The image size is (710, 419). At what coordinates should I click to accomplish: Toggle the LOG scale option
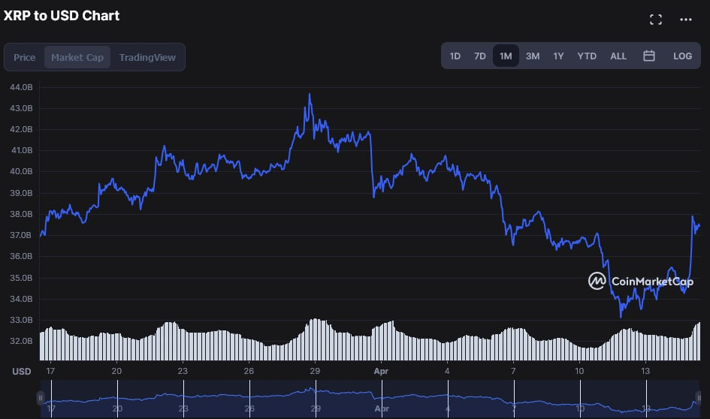(682, 56)
